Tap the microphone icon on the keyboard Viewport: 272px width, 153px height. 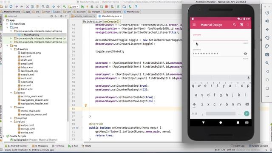[248, 78]
